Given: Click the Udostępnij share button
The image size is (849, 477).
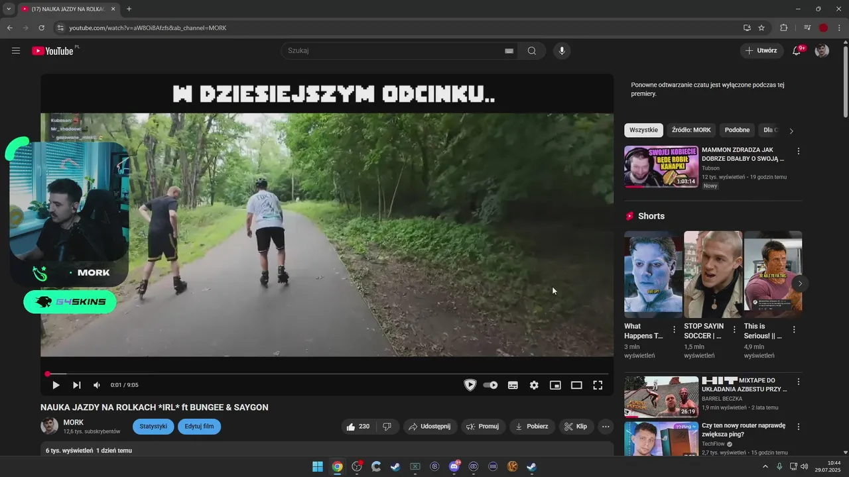Looking at the screenshot, I should pyautogui.click(x=430, y=427).
